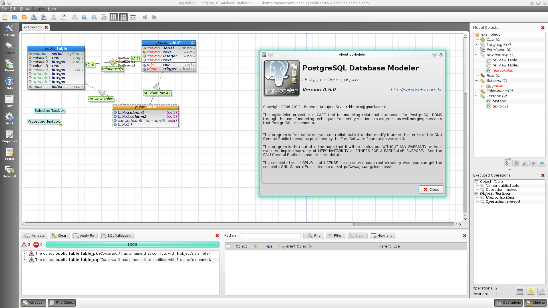
Task: Close the model with the red X page icon
Action: (63, 17)
